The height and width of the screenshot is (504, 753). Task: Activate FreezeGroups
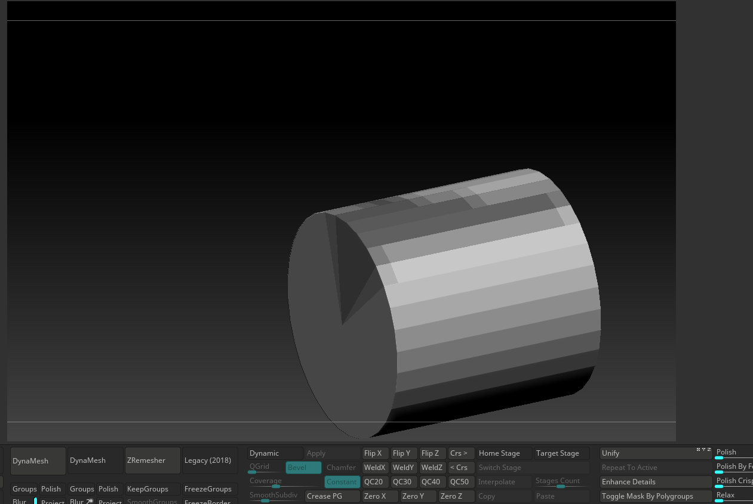tap(208, 488)
